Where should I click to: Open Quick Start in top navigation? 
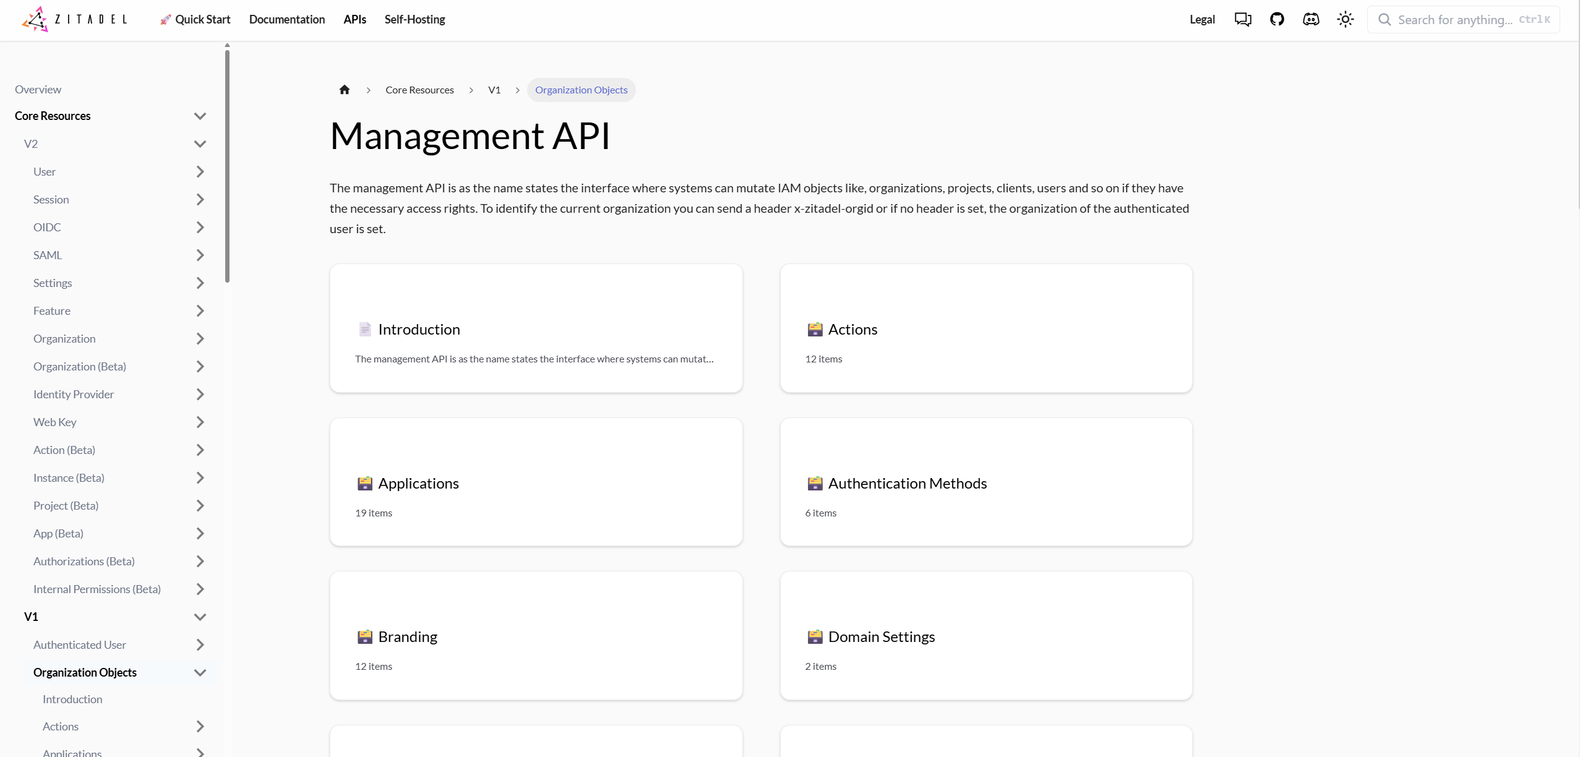click(195, 19)
